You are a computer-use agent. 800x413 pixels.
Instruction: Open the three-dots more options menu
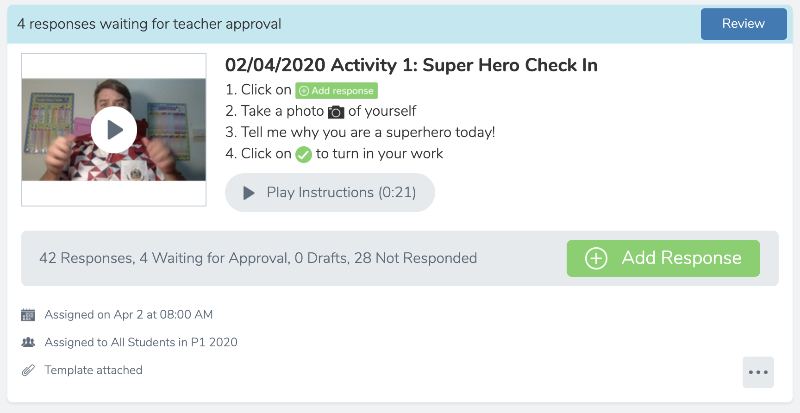[x=758, y=372]
